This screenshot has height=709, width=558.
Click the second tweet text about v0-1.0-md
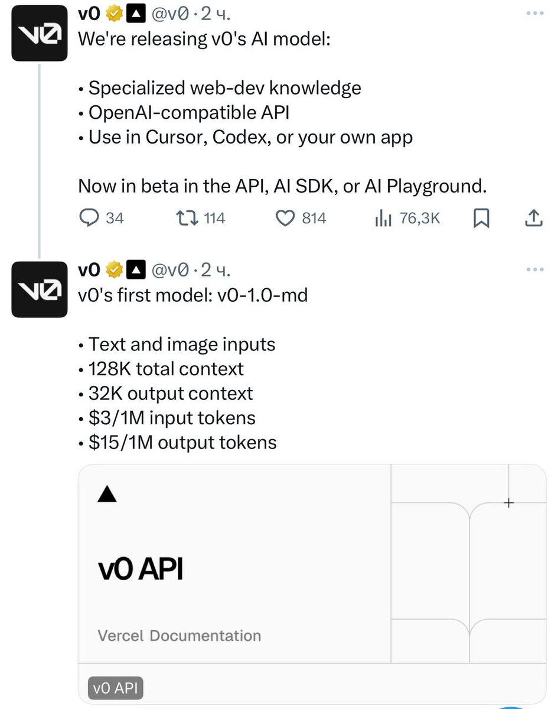coord(193,294)
